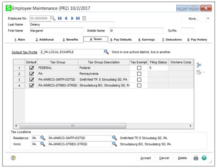The width and height of the screenshot is (217, 168).
Task: Check Tax Exempt for Federal row
Action: 139,68
